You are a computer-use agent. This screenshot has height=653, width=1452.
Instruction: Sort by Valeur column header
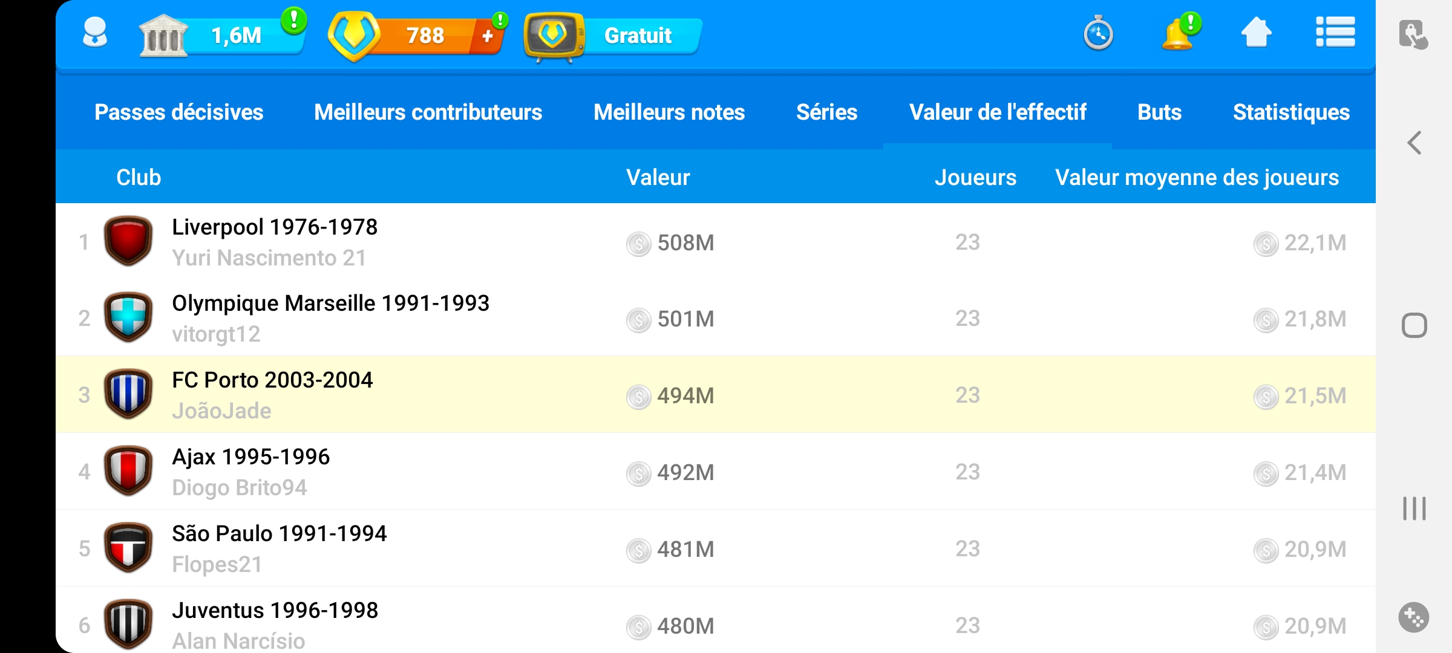tap(658, 178)
